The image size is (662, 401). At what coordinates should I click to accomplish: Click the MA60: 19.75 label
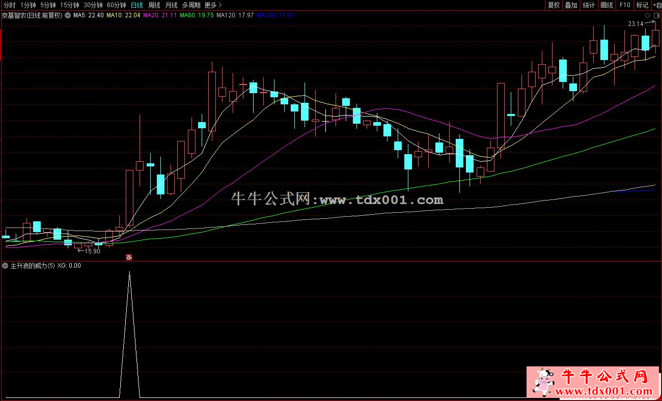197,15
